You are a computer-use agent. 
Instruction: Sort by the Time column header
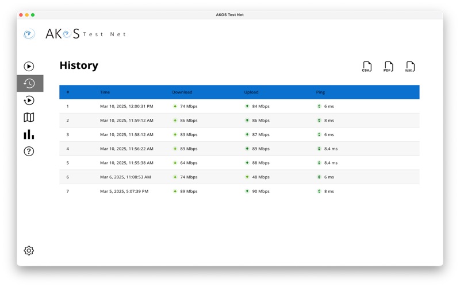105,92
